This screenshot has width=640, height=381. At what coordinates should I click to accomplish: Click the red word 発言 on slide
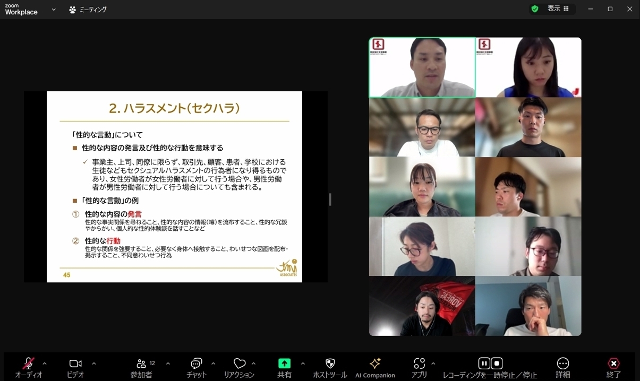pyautogui.click(x=134, y=214)
